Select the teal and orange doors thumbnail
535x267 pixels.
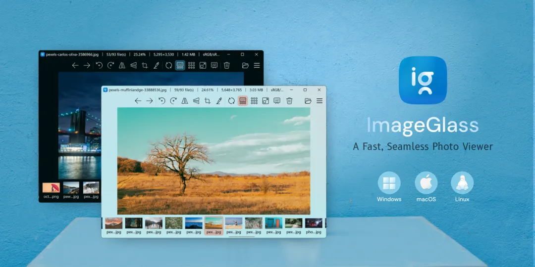click(273, 226)
